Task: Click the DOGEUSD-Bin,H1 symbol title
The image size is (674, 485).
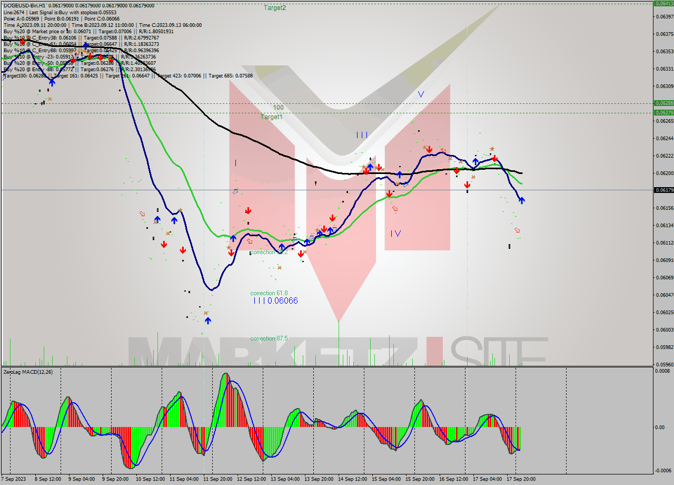Action: (23, 5)
